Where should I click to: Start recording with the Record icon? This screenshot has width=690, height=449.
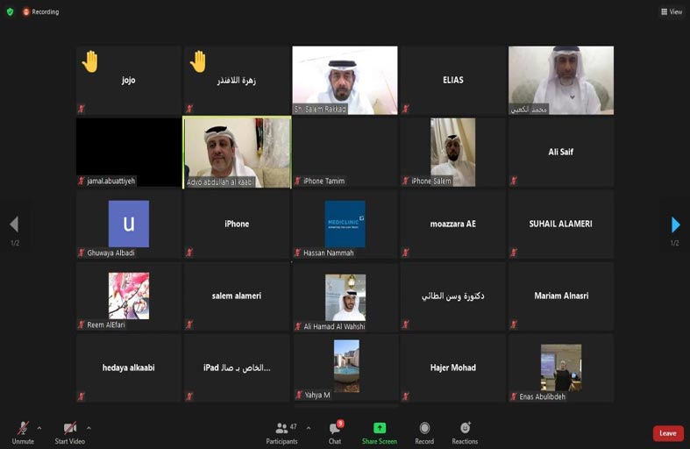(x=424, y=427)
